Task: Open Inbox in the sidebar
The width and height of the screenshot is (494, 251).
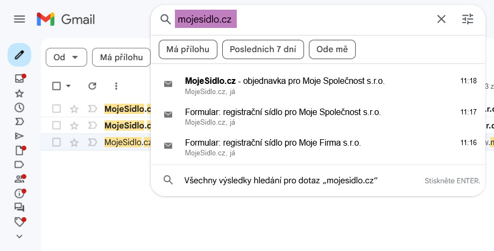Action: pyautogui.click(x=19, y=78)
